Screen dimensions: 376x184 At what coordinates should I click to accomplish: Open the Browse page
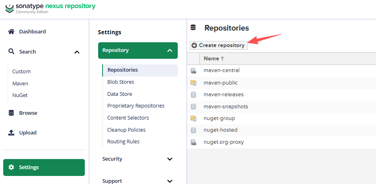[28, 113]
